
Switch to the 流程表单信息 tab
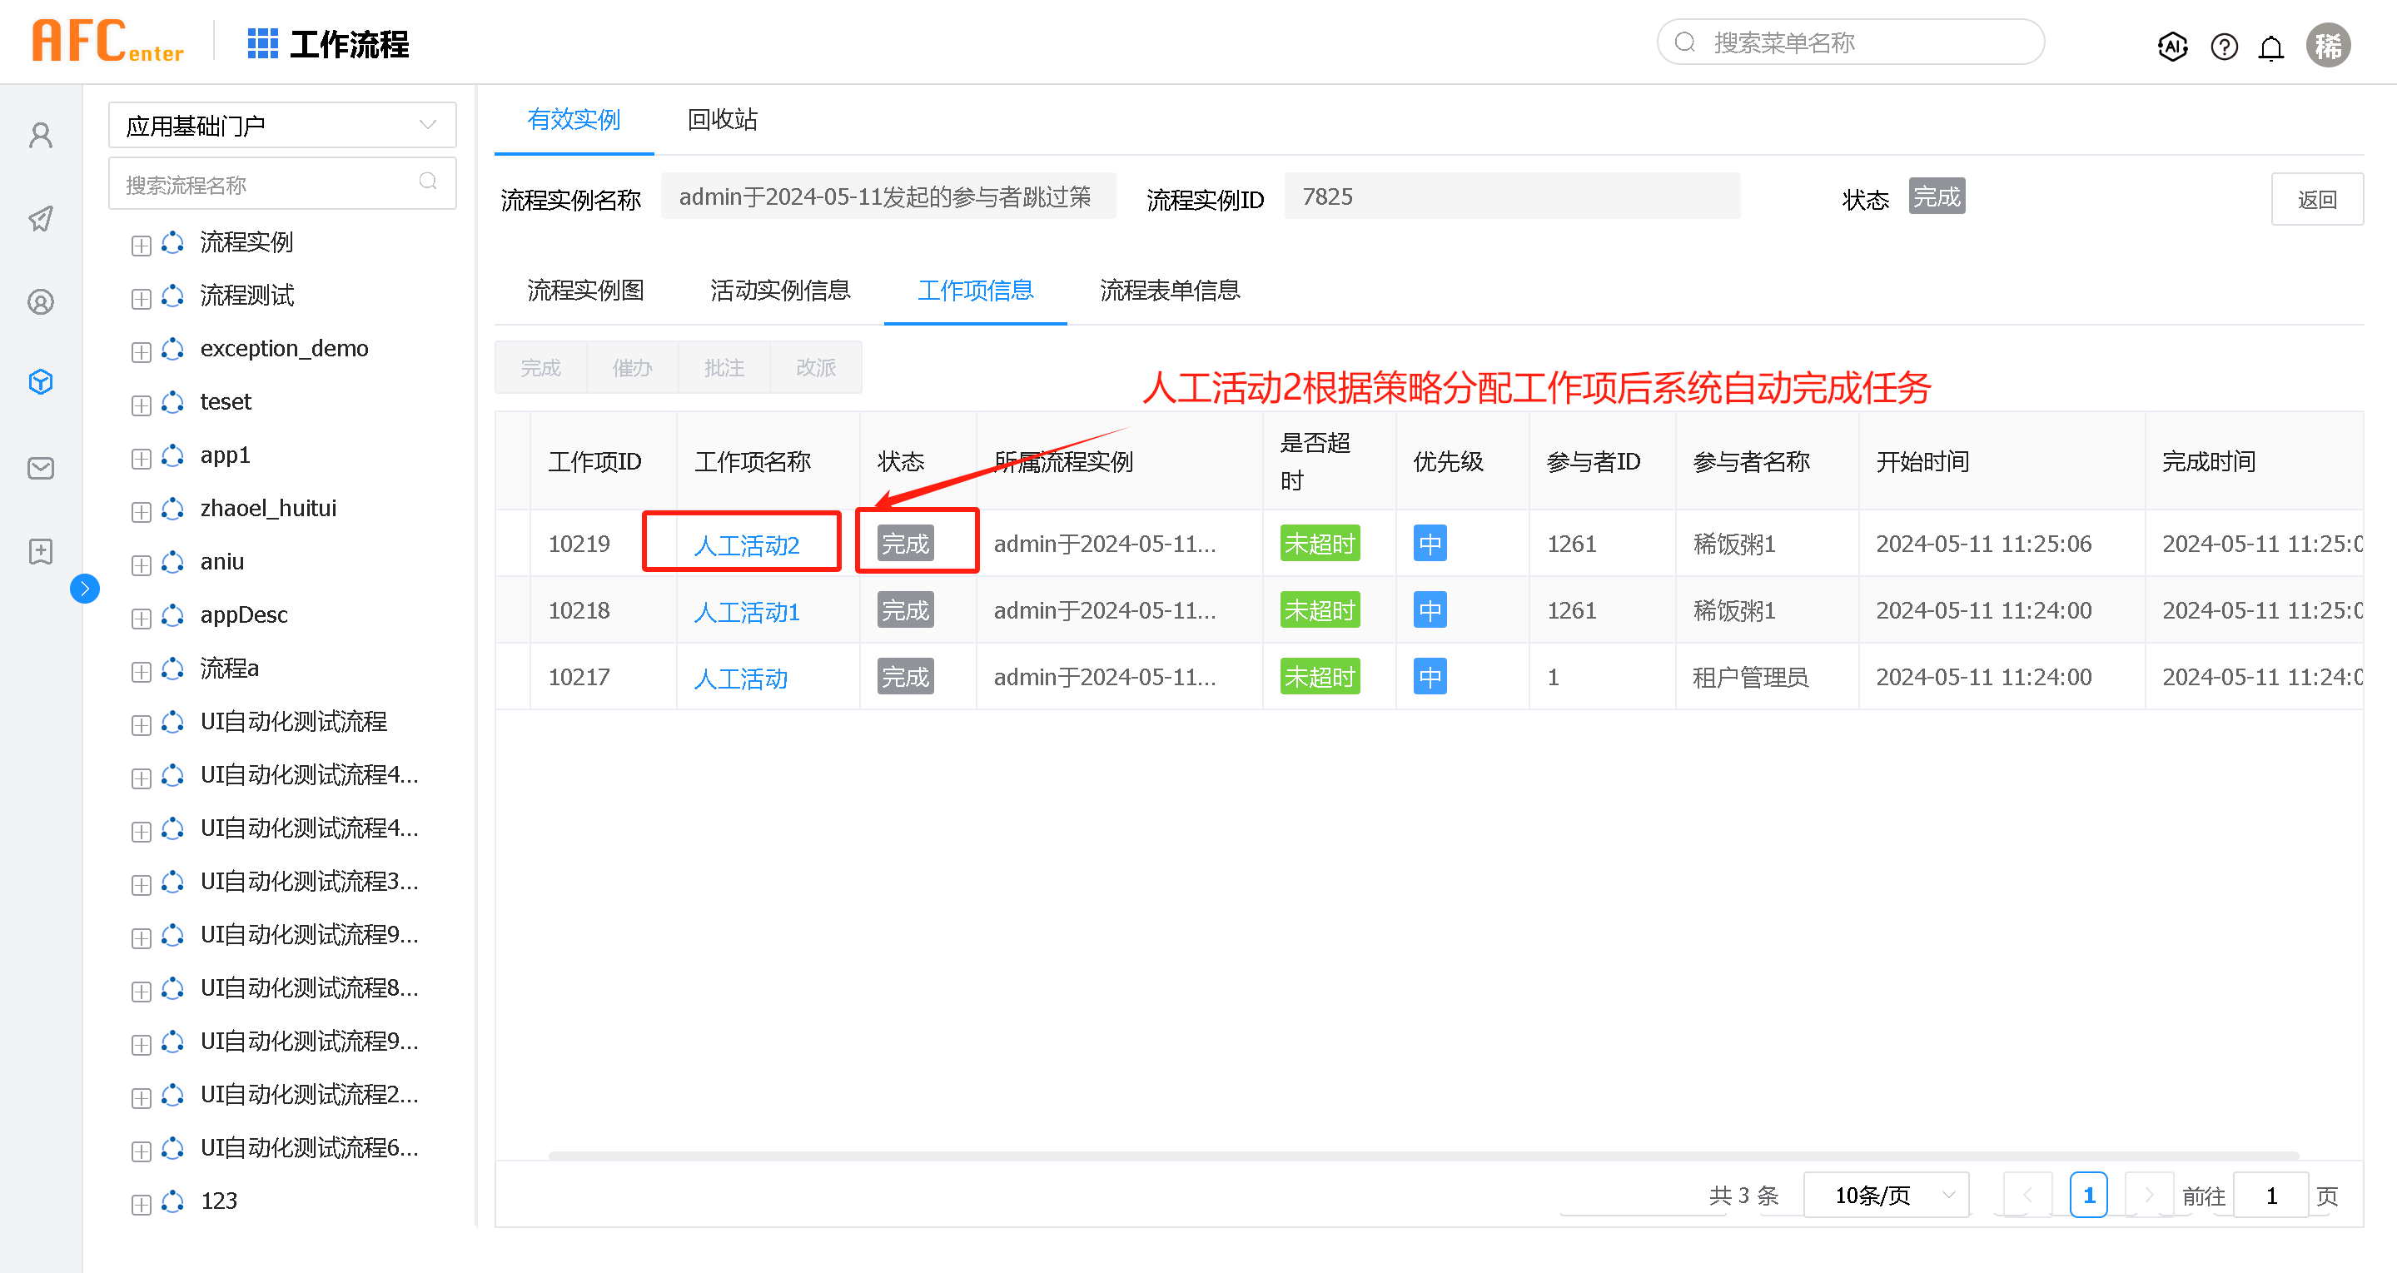point(1169,291)
